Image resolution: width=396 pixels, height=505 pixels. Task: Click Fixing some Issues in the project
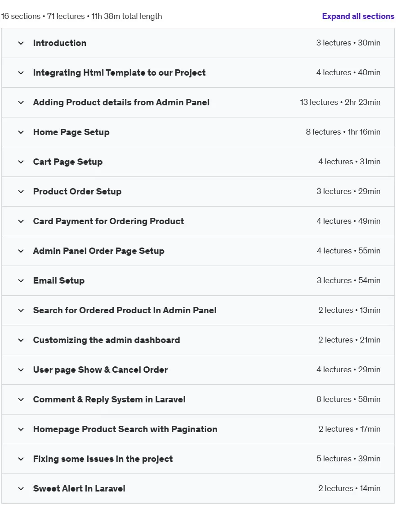click(x=103, y=459)
